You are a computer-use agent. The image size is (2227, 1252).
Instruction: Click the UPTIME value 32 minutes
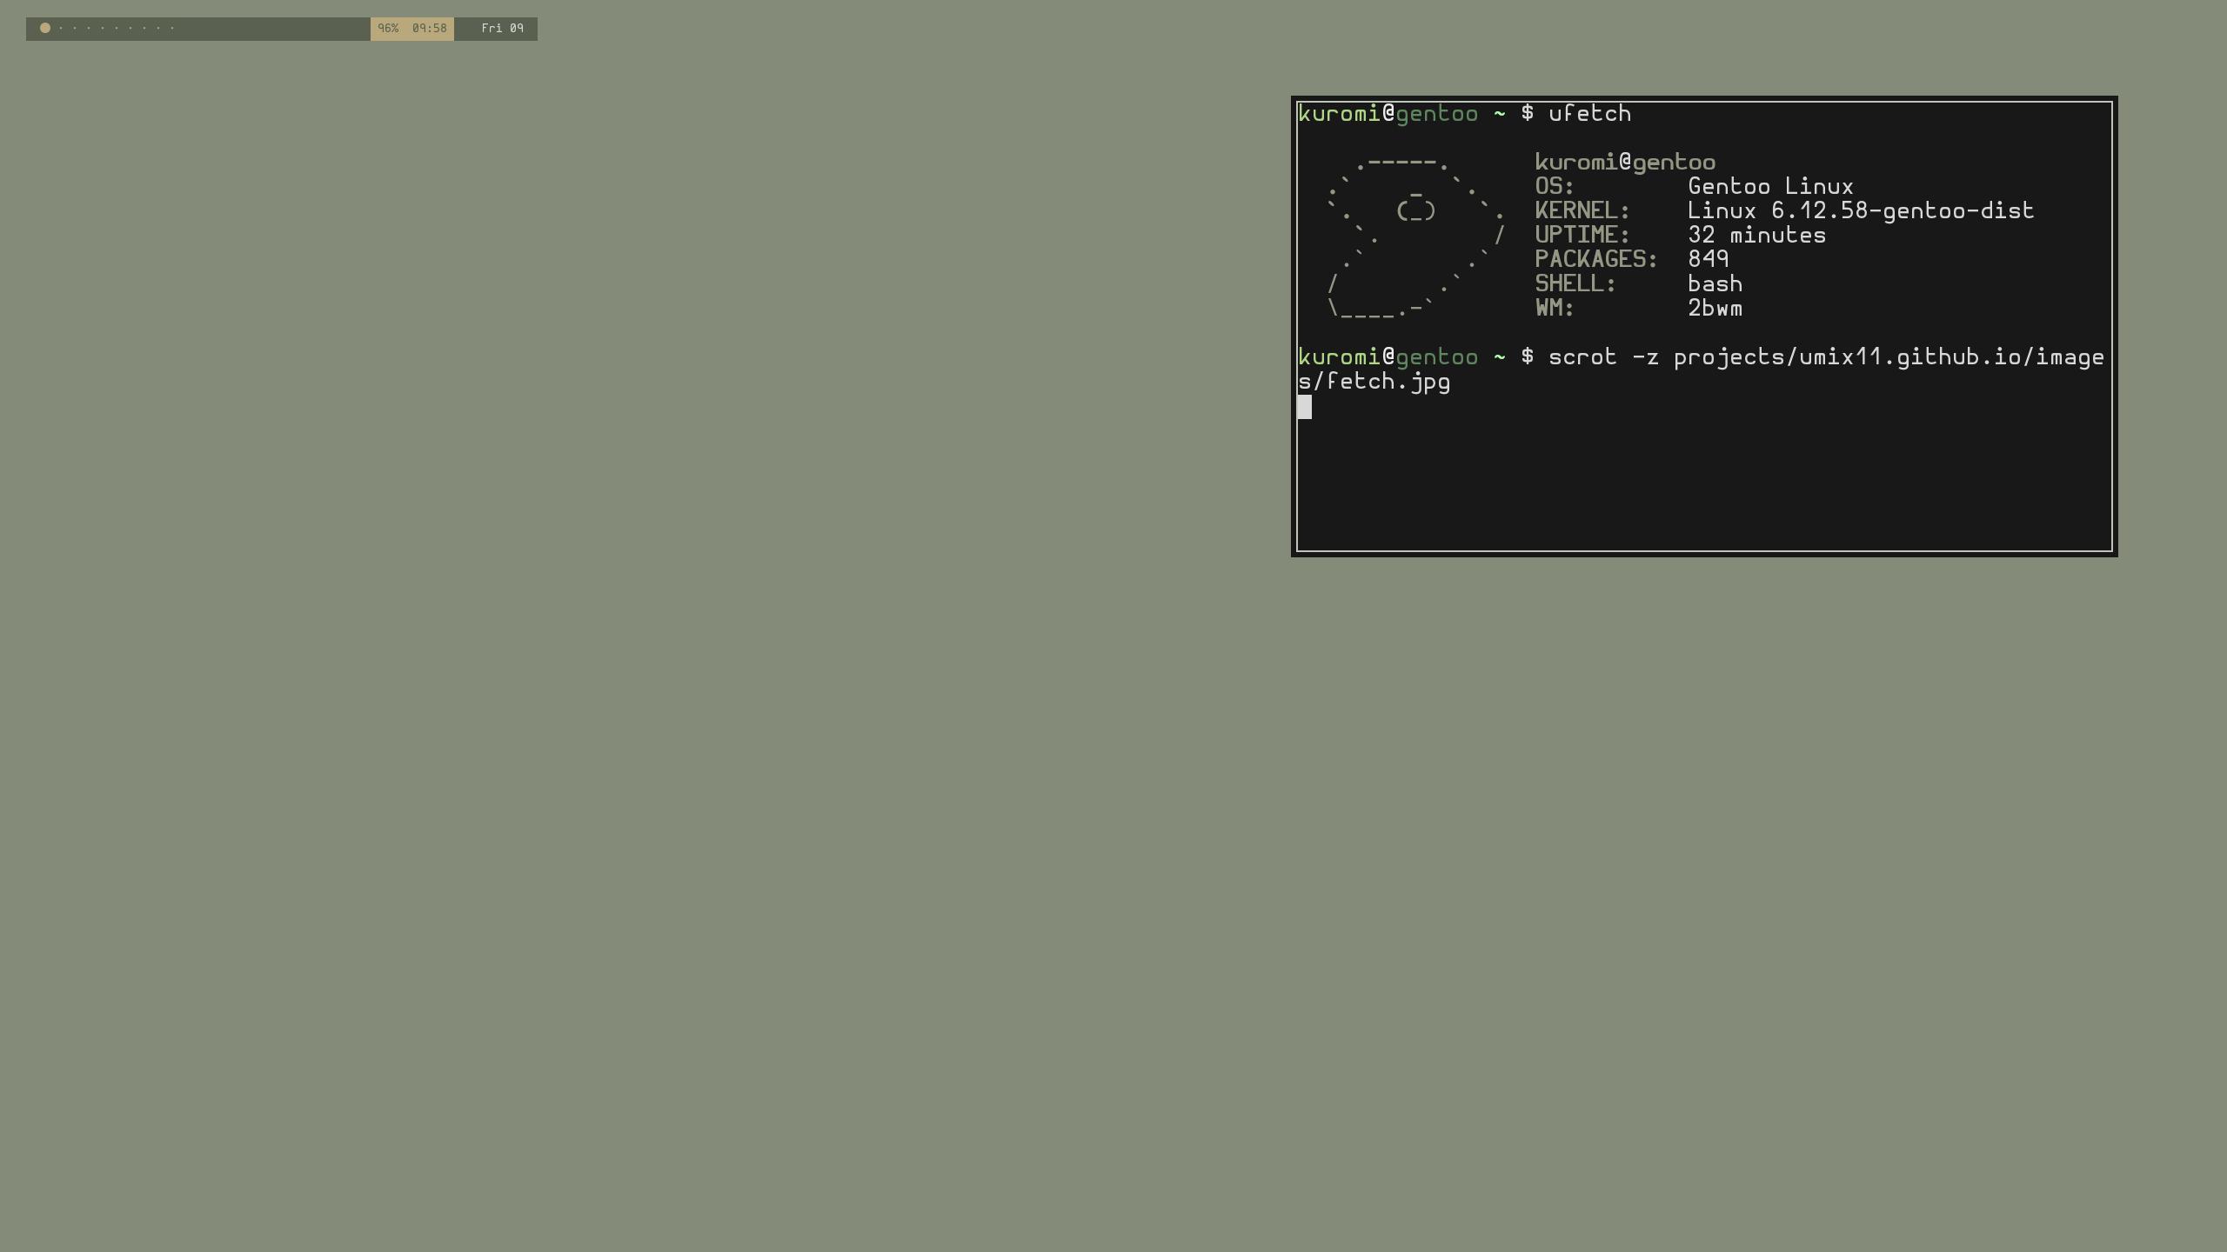(1756, 236)
